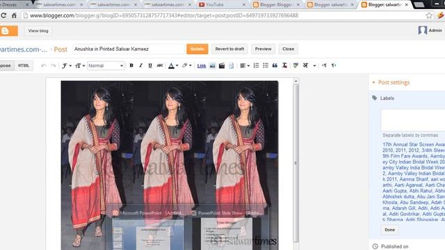Switch to the Blogger: Blogger tab
This screenshot has width=445, height=250.
275,5
